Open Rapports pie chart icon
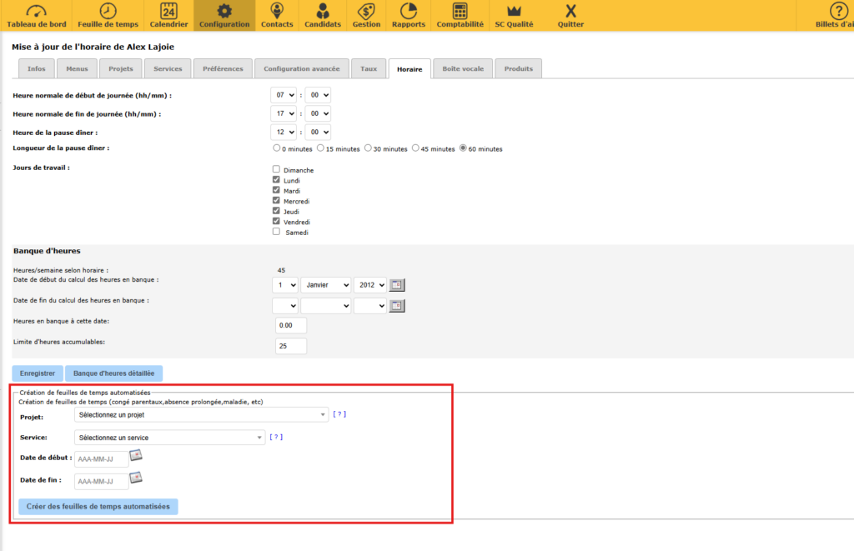854x551 pixels. coord(409,12)
